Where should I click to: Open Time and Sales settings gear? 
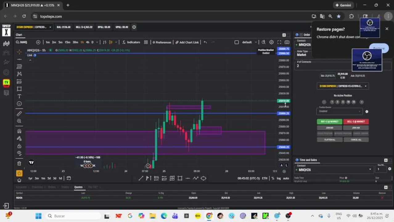(390, 169)
